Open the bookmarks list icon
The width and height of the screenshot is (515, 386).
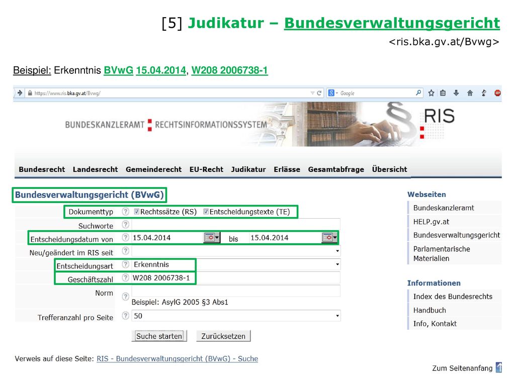[443, 93]
